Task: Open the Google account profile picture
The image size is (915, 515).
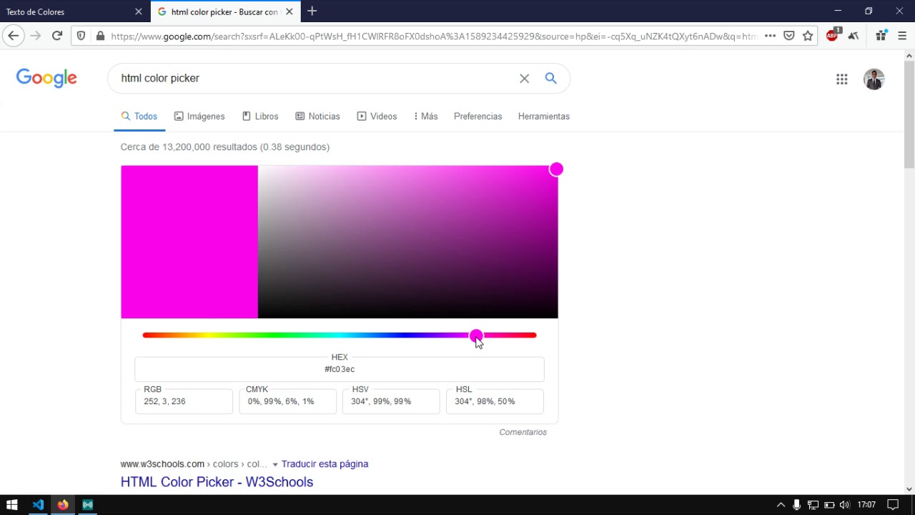Action: (874, 79)
